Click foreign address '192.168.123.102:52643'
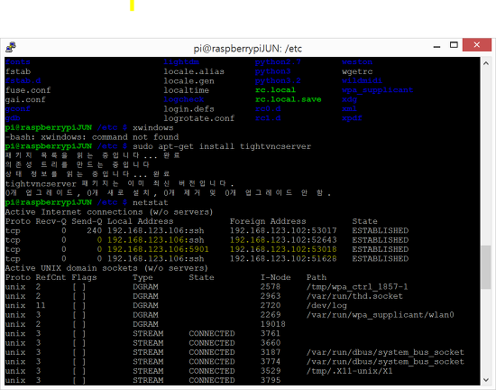Viewport: 496px width, 390px height. 283,240
